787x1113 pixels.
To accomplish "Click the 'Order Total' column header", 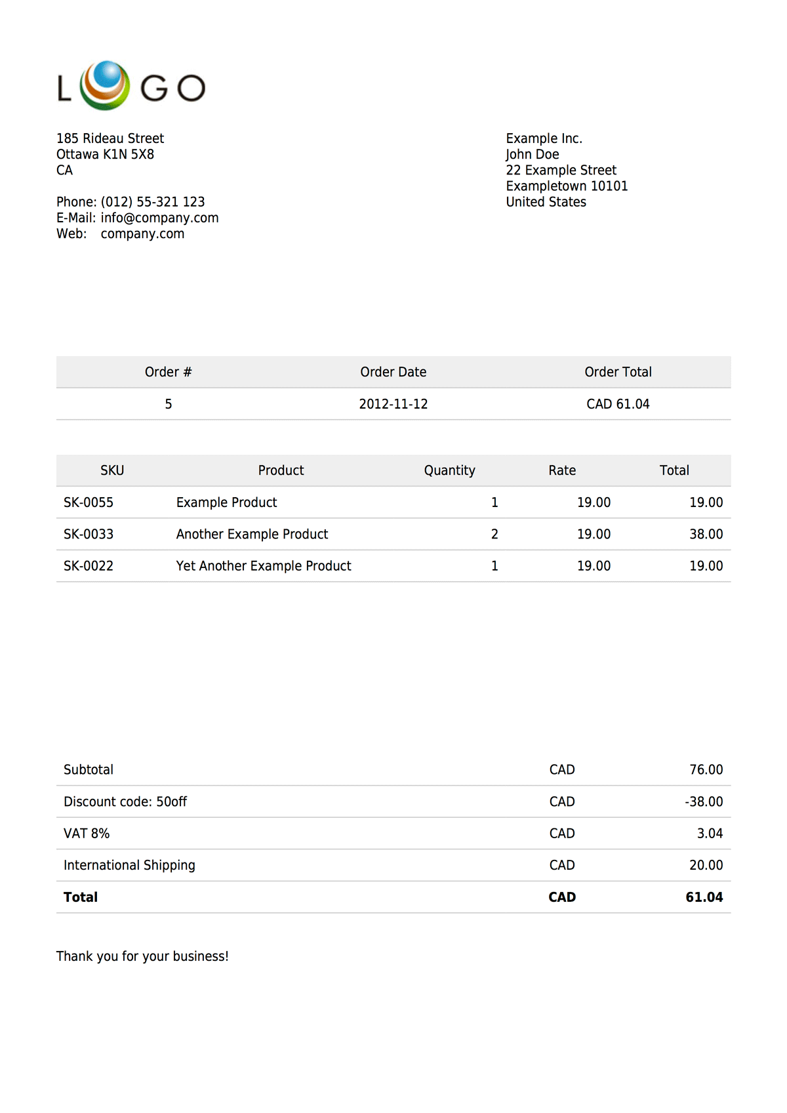I will (x=618, y=372).
